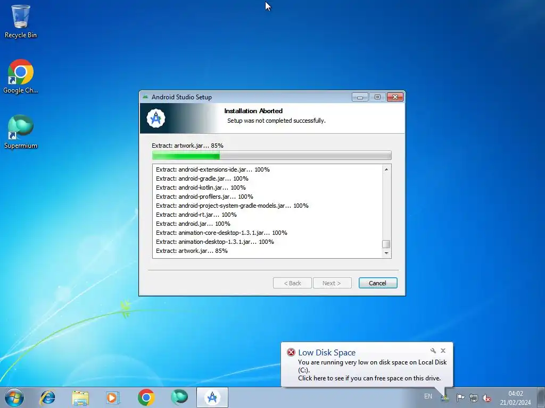Click the Android Studio logo in the setup header
The width and height of the screenshot is (545, 408).
click(x=156, y=118)
